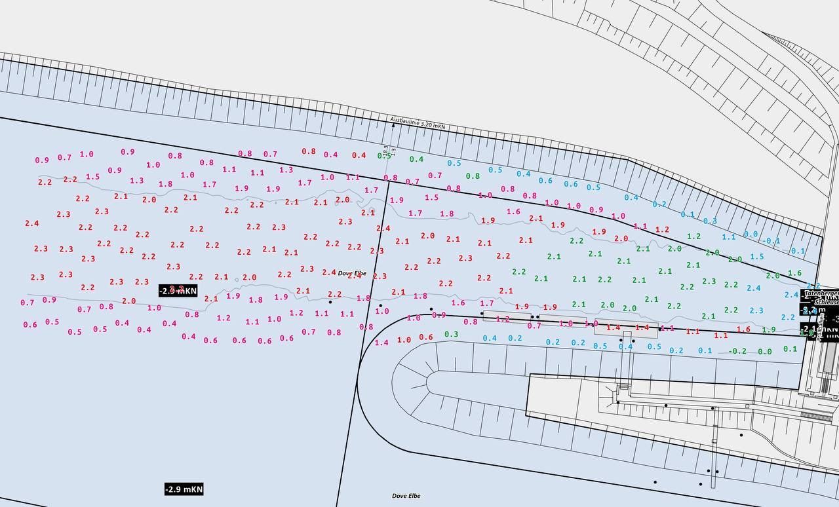The width and height of the screenshot is (839, 507).
Task: Click the "Dove Elbe" label below the curved quay
Action: click(x=406, y=496)
